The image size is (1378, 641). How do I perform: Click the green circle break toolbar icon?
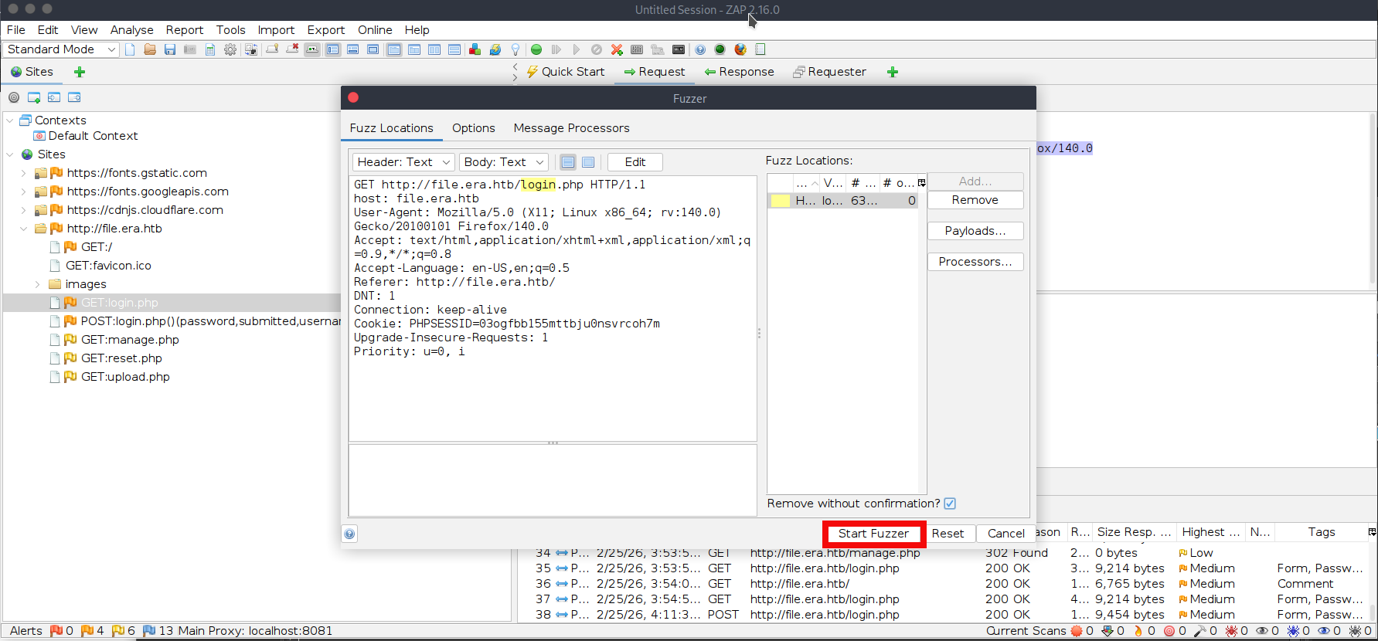pos(536,49)
